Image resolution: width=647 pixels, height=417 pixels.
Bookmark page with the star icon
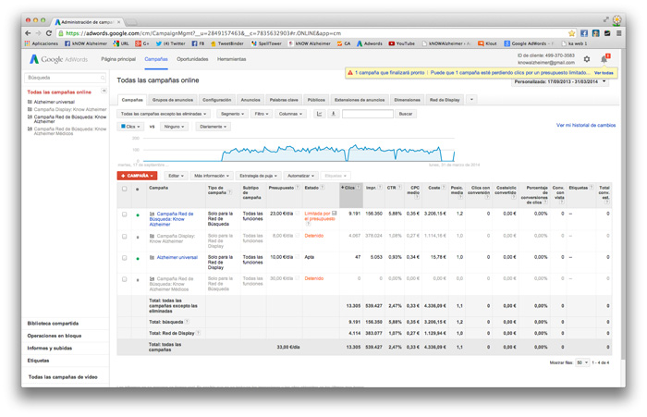pos(571,33)
